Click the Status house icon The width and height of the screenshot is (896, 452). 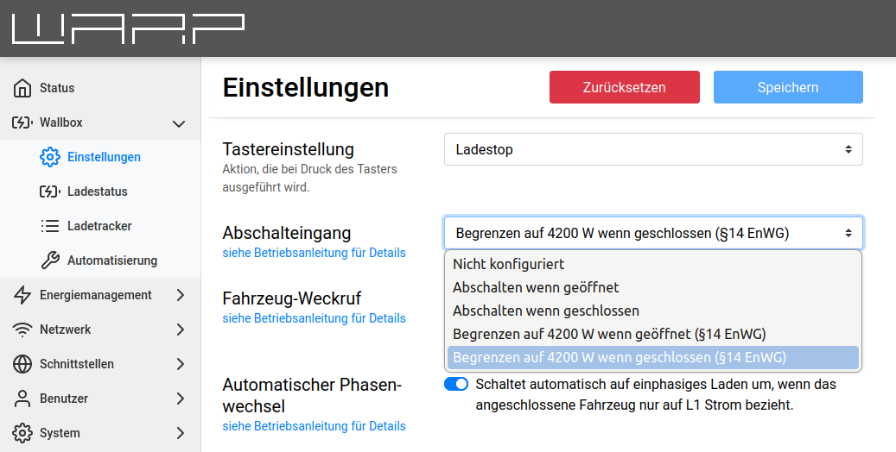pyautogui.click(x=22, y=88)
